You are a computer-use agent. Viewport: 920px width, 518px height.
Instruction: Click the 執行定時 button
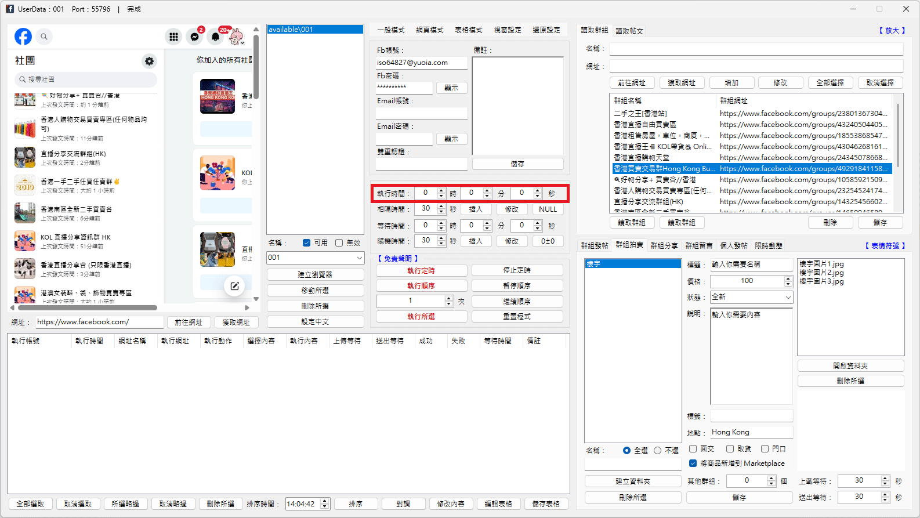pos(422,270)
